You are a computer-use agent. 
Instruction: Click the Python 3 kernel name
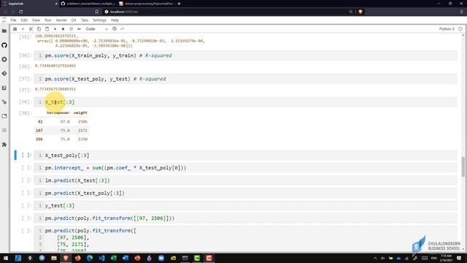(x=447, y=29)
